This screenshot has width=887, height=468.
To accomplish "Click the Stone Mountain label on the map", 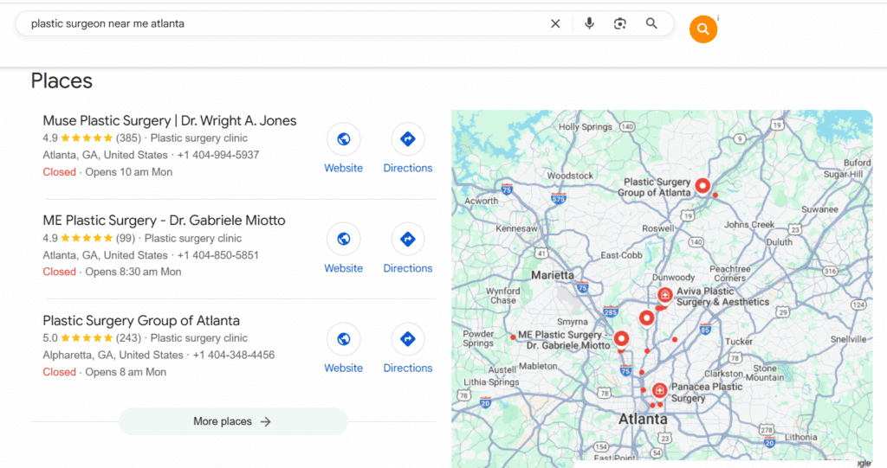I will pyautogui.click(x=765, y=373).
